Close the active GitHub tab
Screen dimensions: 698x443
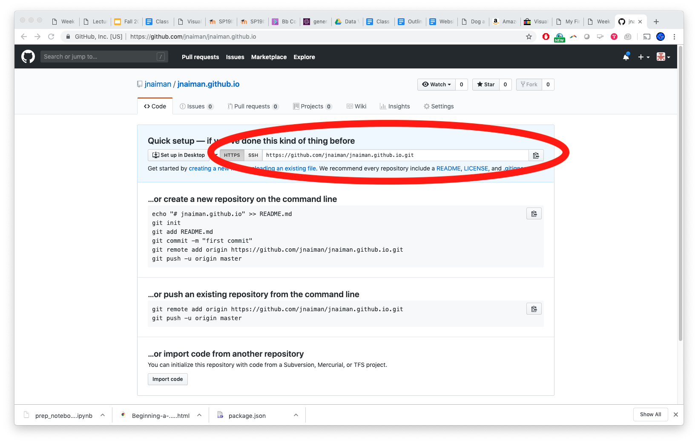pyautogui.click(x=640, y=22)
